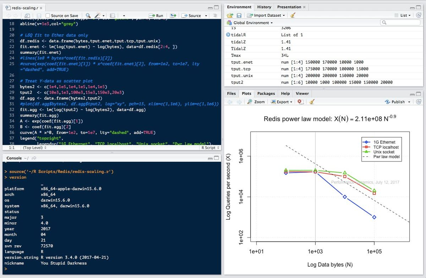Image resolution: width=426 pixels, height=278 pixels.
Task: Click the find/replace magnifier icon in editor
Action: (x=88, y=16)
